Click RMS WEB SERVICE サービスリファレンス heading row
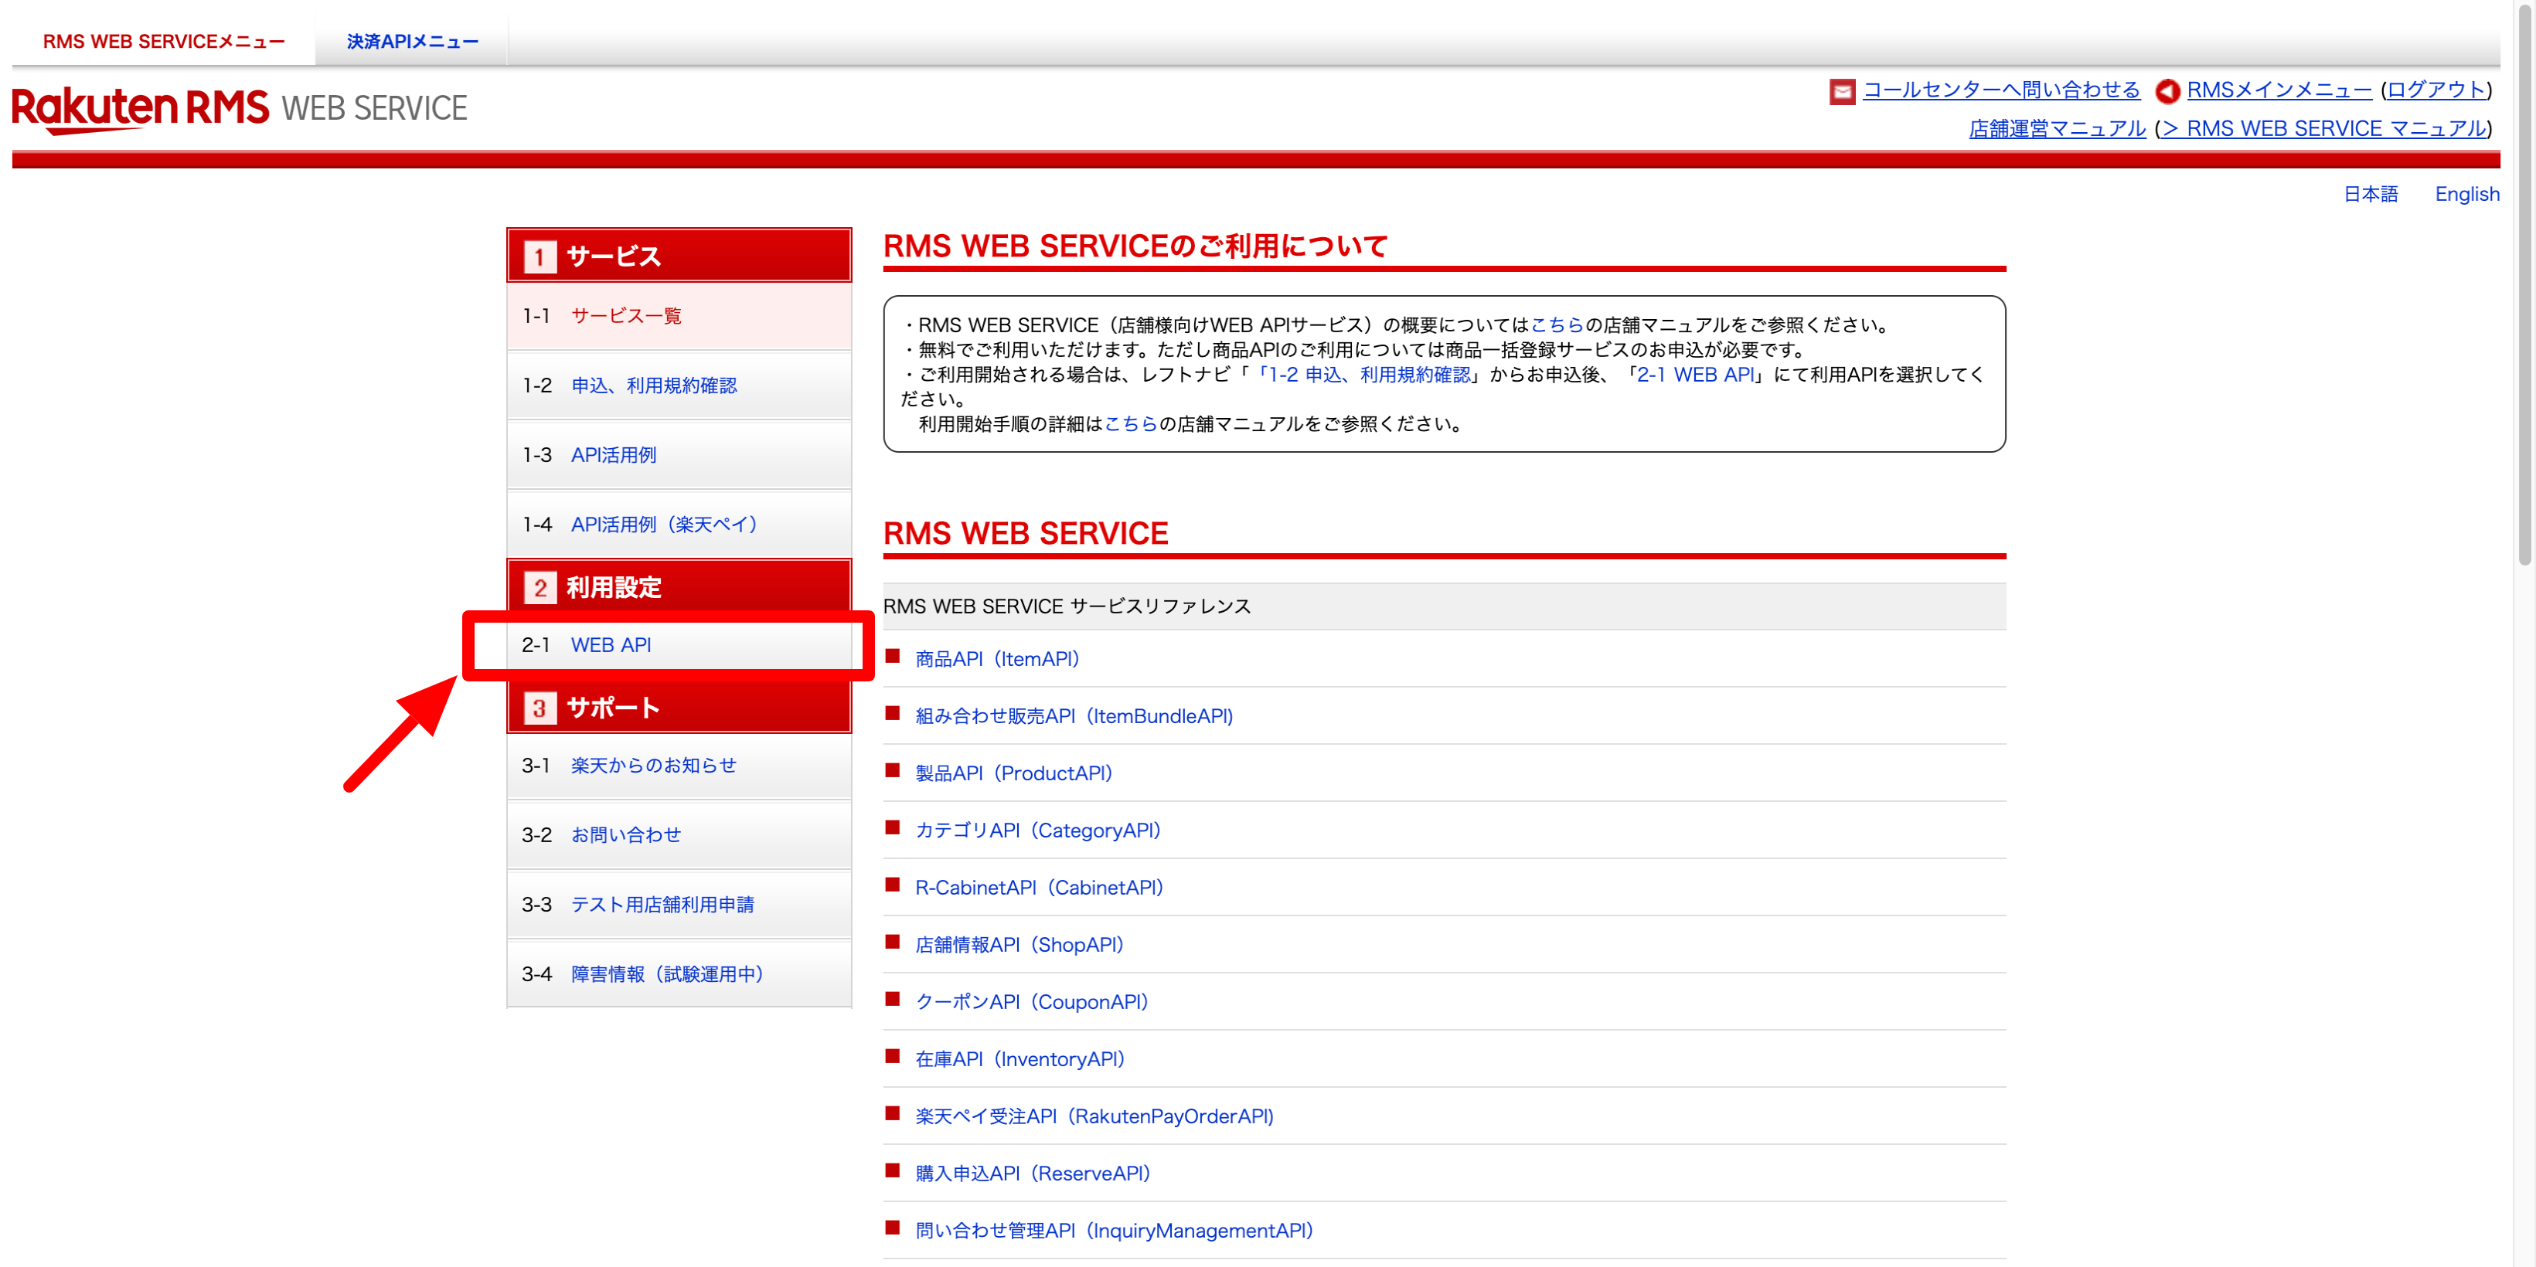The height and width of the screenshot is (1267, 2536). (1444, 606)
